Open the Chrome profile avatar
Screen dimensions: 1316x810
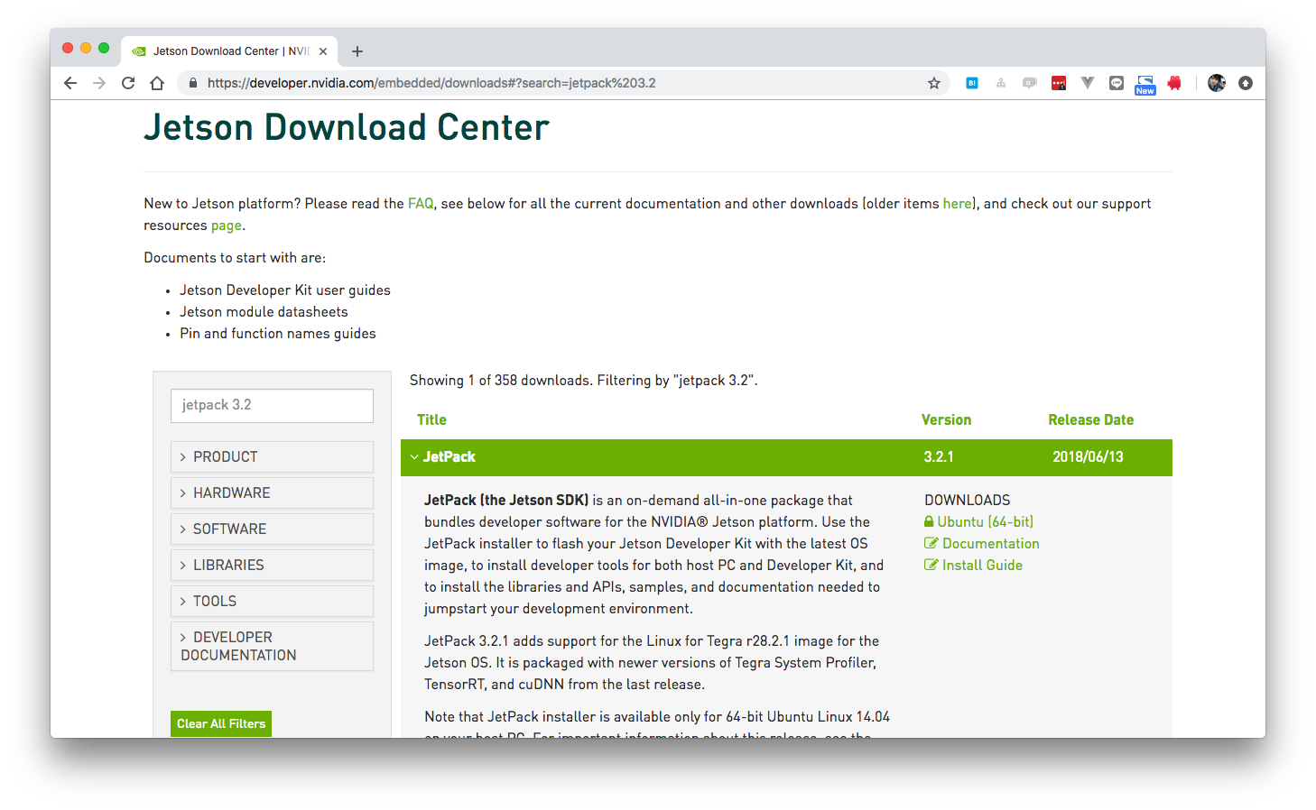1217,83
